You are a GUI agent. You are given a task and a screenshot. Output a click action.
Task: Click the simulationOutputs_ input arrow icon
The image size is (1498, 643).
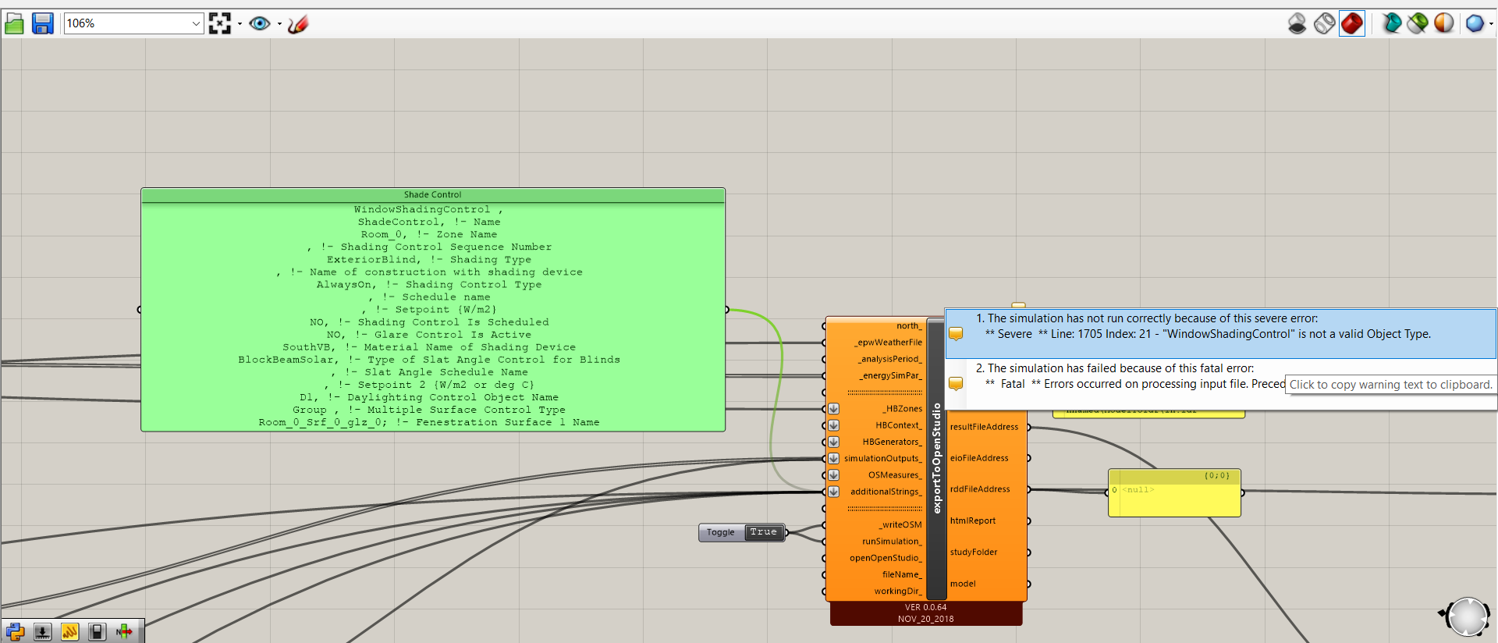coord(833,459)
